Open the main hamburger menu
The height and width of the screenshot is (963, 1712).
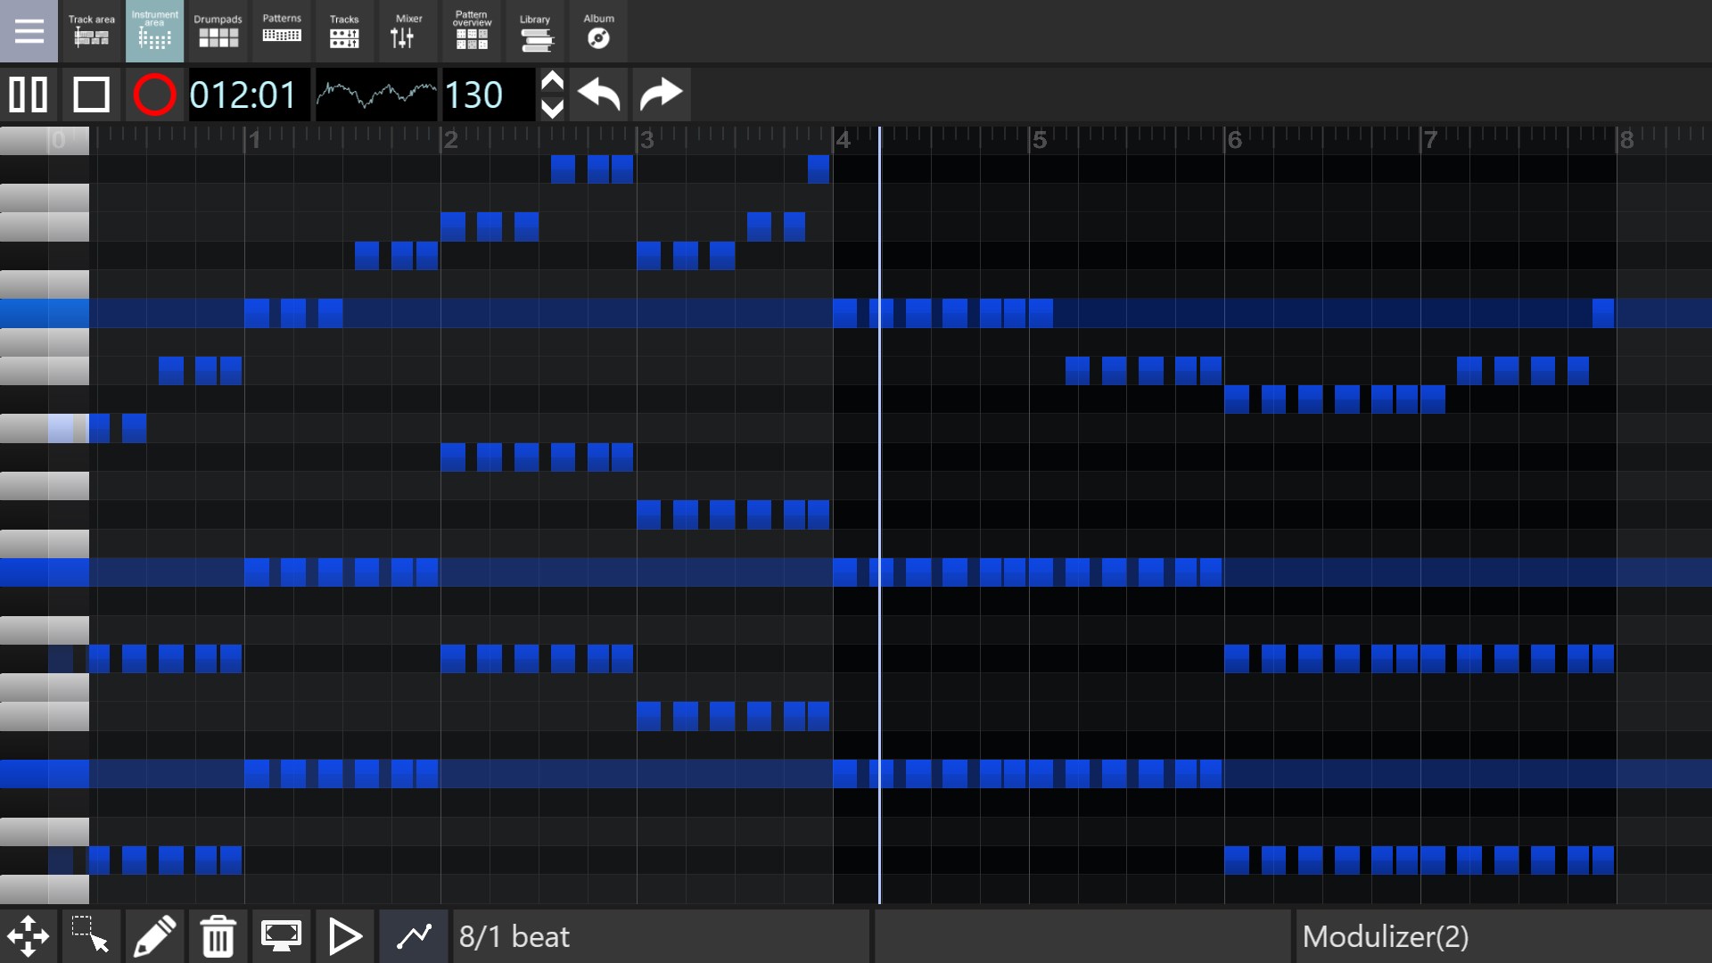click(x=29, y=31)
